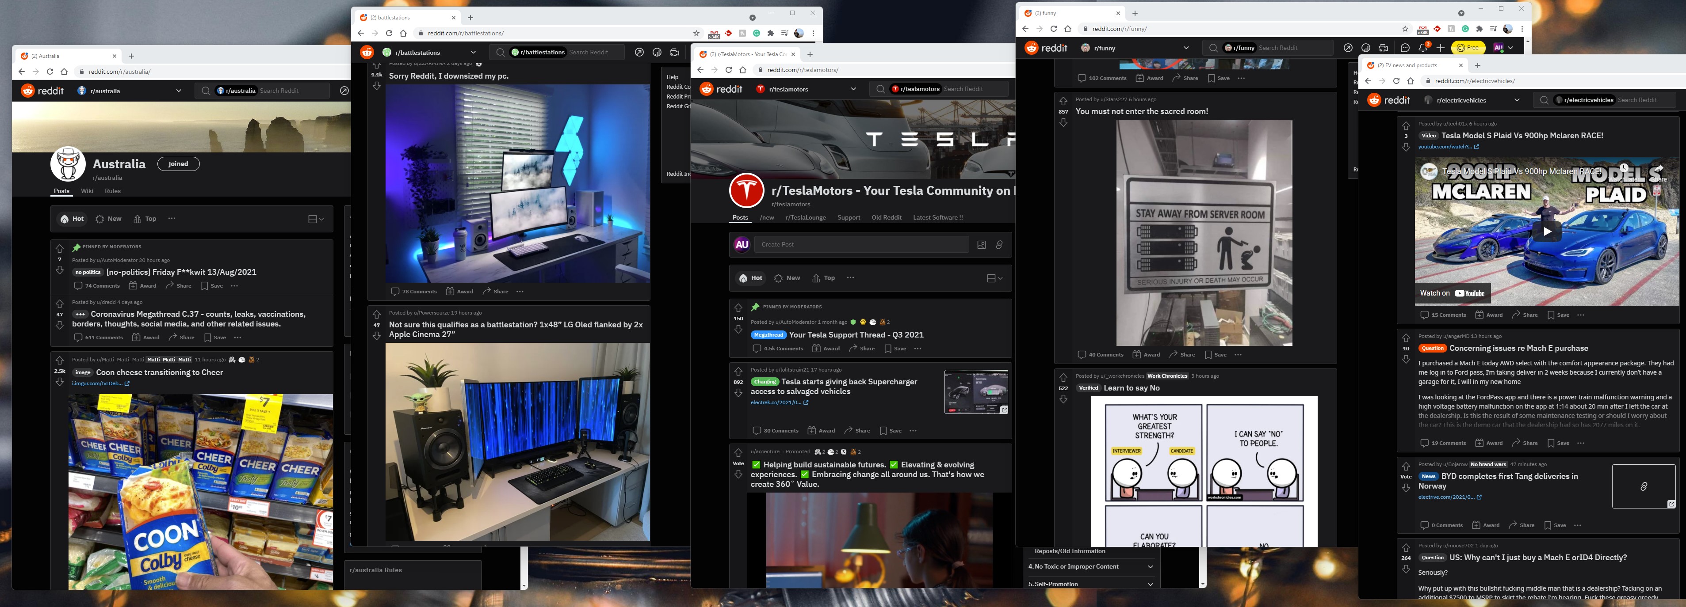Open the electrek.co link on Supercharger post

point(779,403)
